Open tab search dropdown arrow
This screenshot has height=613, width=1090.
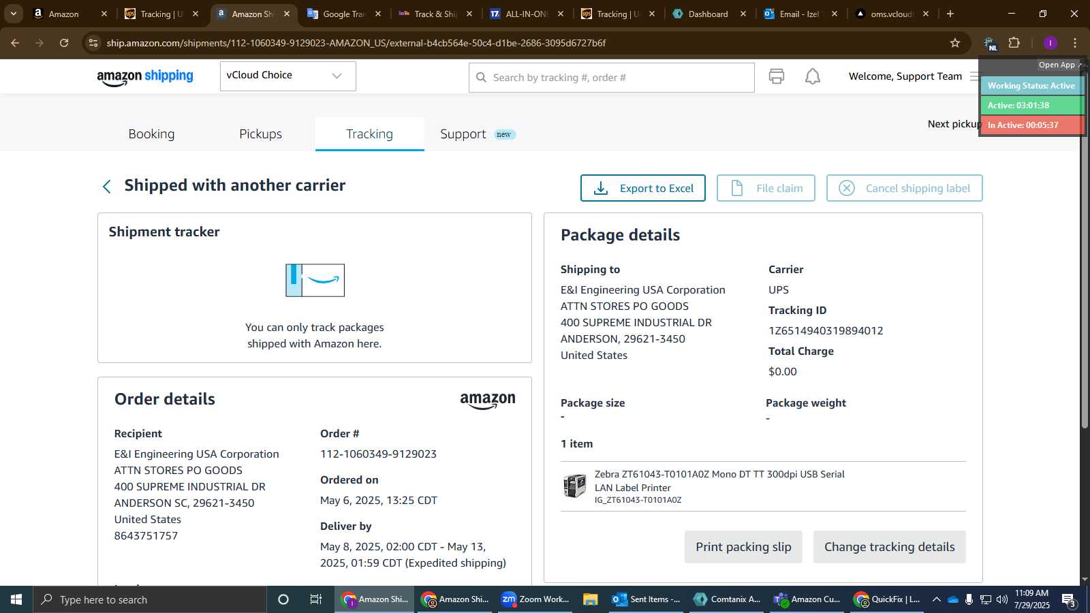click(13, 14)
